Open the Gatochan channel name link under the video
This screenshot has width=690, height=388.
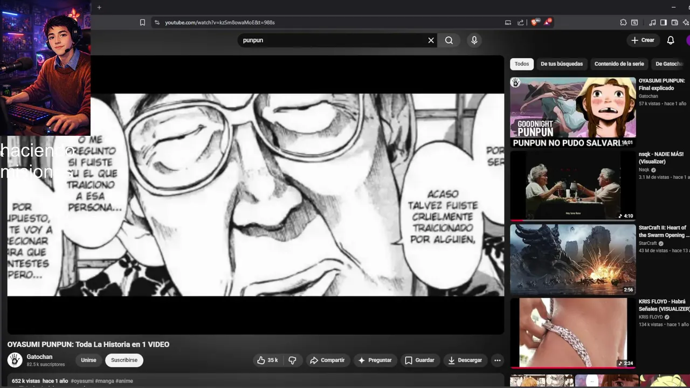pyautogui.click(x=39, y=357)
